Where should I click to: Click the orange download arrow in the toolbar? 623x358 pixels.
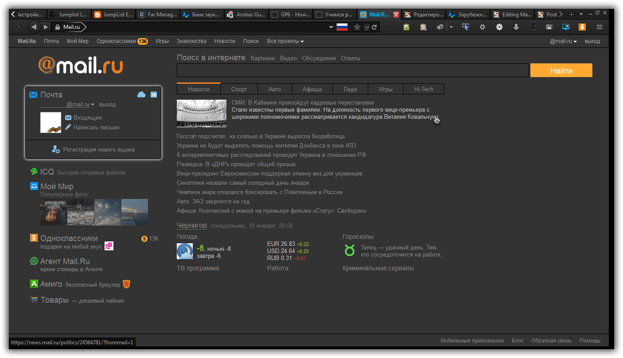pyautogui.click(x=581, y=27)
